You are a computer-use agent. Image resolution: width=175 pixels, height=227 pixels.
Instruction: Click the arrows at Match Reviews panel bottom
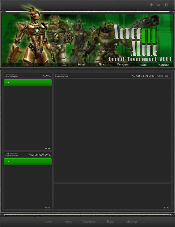click(x=48, y=208)
